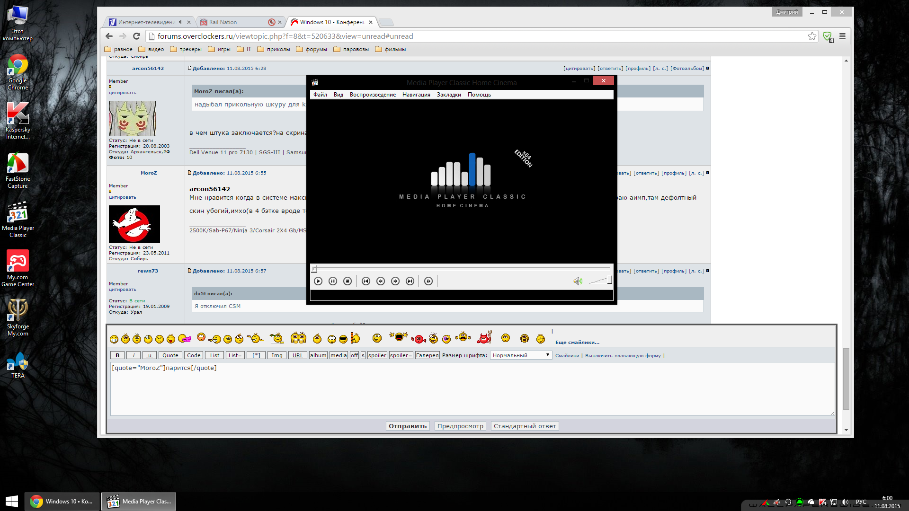Mute the player with the speaker icon

[578, 281]
